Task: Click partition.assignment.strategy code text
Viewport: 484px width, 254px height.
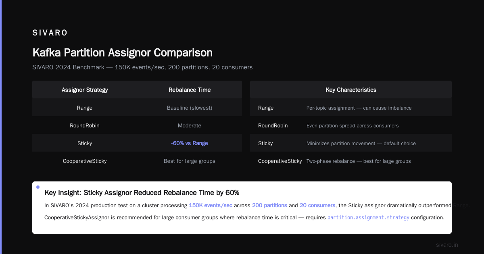Action: (x=368, y=218)
